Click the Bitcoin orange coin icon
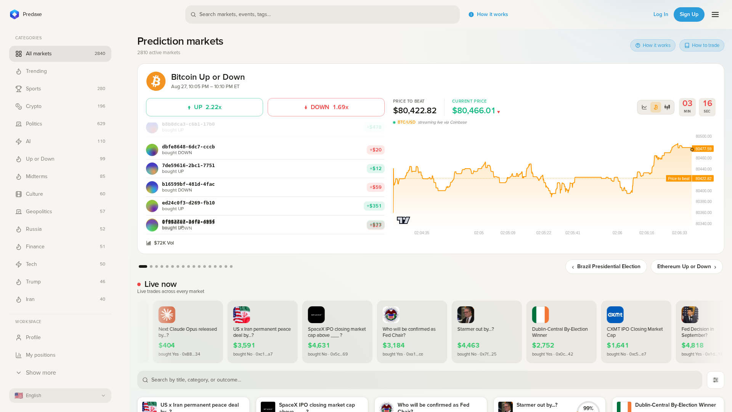Image resolution: width=732 pixels, height=412 pixels. tap(156, 81)
